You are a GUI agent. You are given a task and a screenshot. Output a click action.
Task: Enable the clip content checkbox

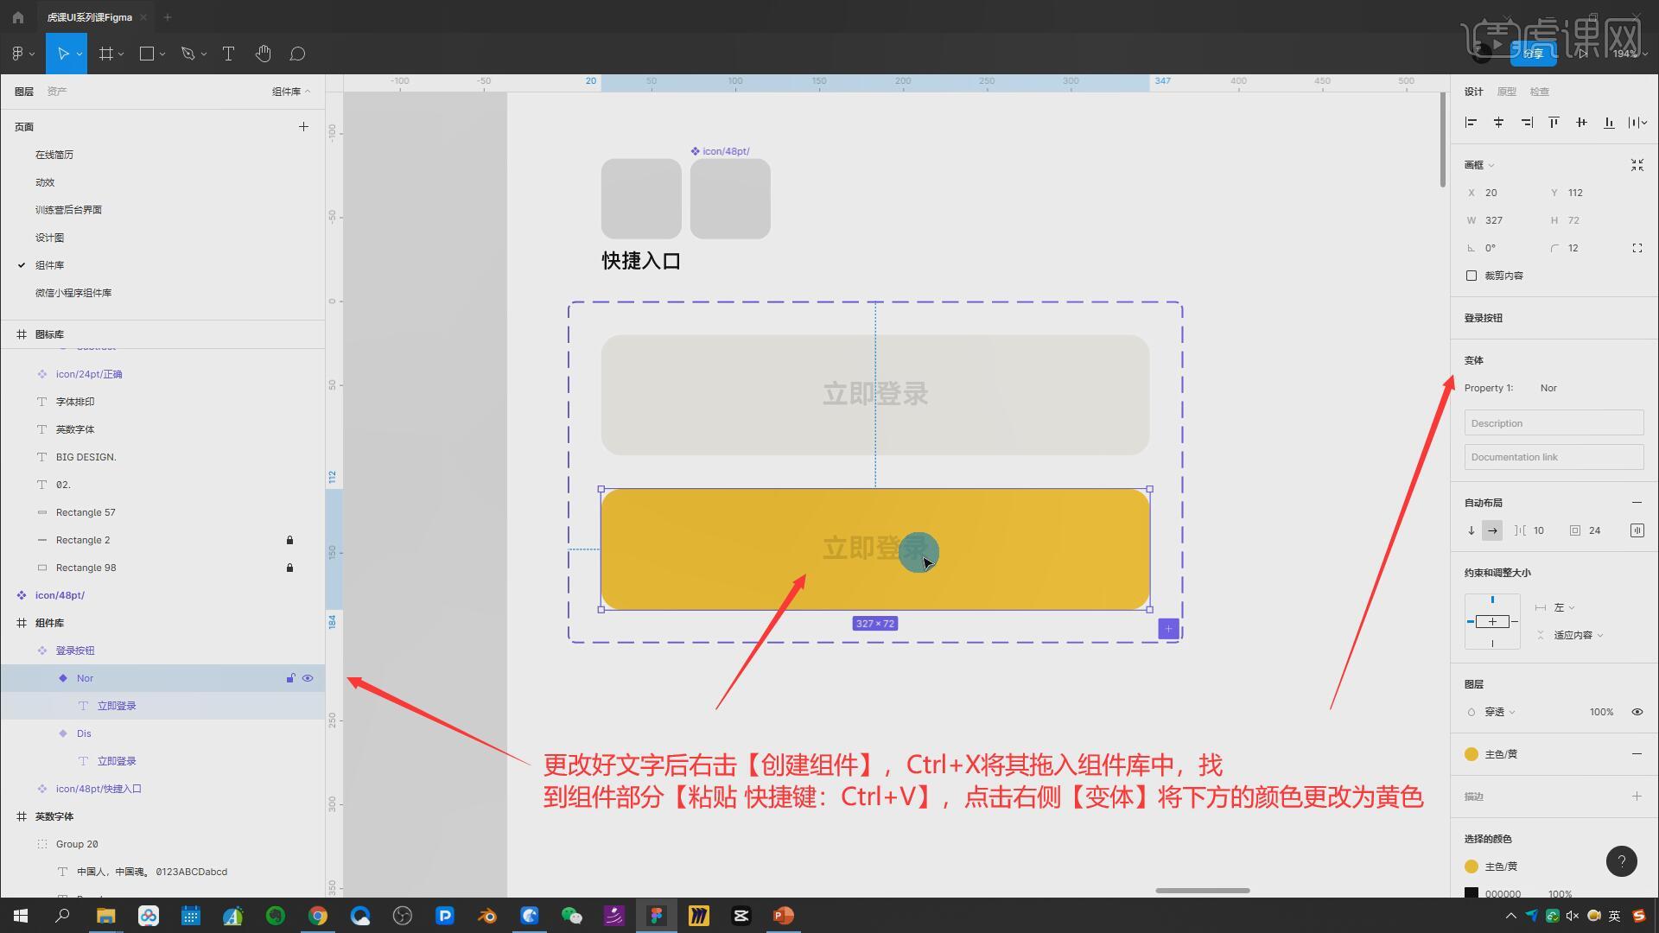click(x=1471, y=276)
